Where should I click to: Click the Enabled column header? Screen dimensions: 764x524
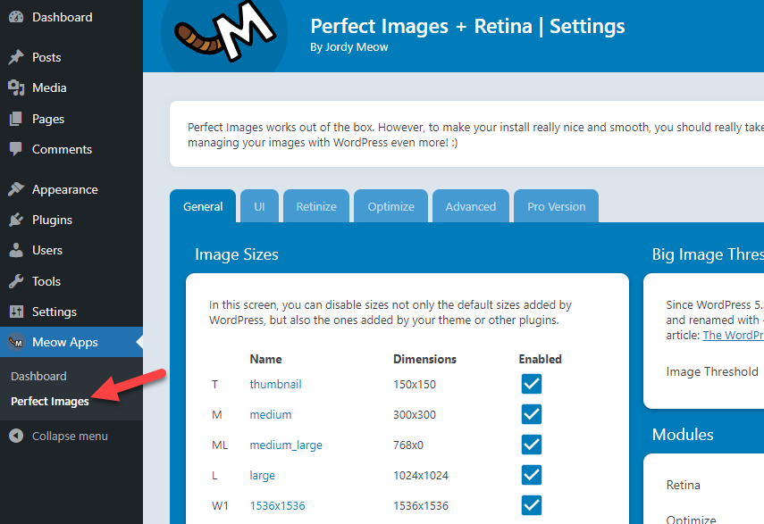point(540,359)
